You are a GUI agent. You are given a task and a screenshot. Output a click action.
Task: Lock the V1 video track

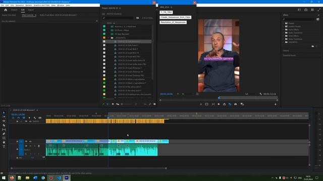pyautogui.click(x=17, y=142)
